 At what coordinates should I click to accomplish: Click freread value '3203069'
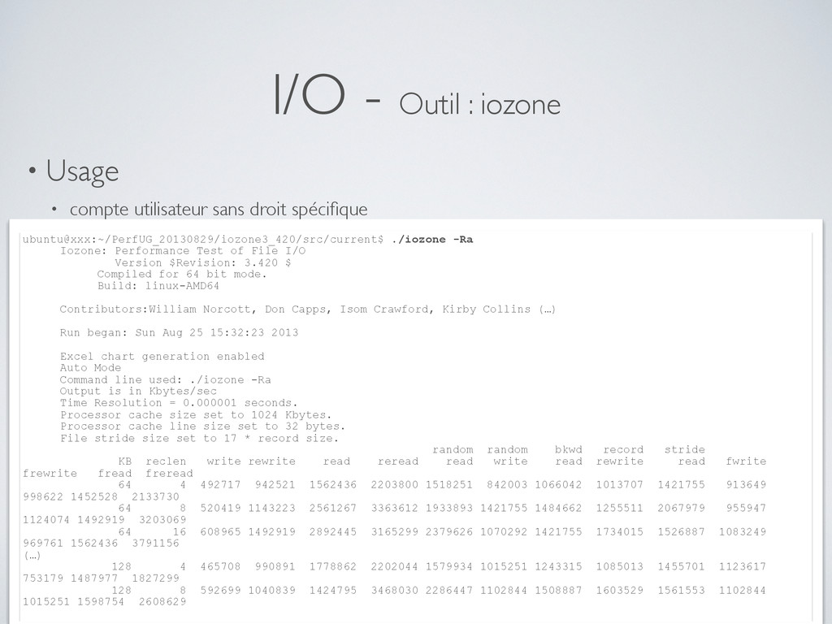click(x=162, y=521)
